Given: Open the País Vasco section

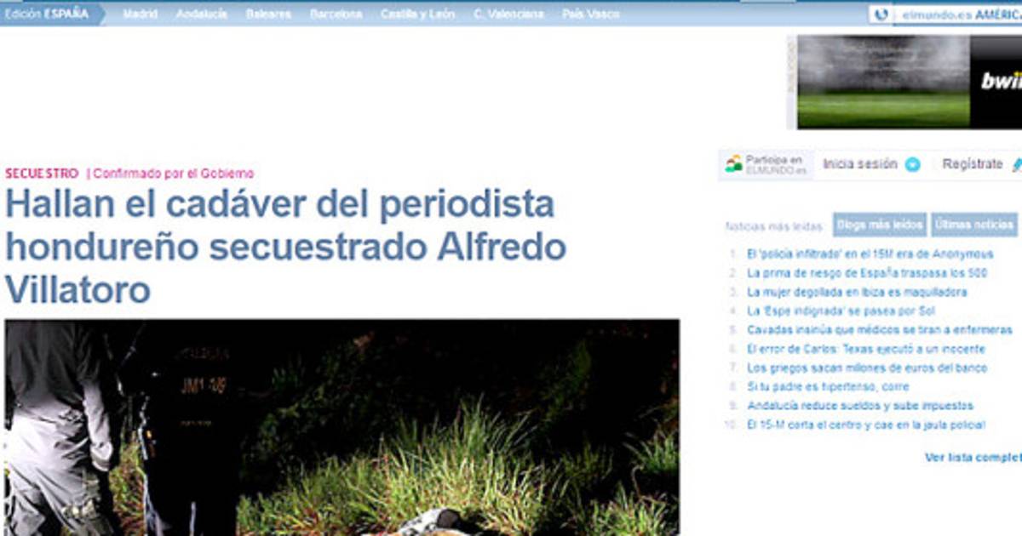Looking at the screenshot, I should (x=591, y=14).
